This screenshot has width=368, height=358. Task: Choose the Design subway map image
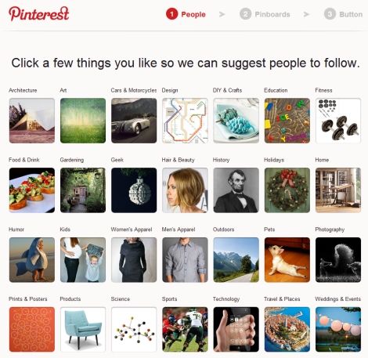point(185,121)
